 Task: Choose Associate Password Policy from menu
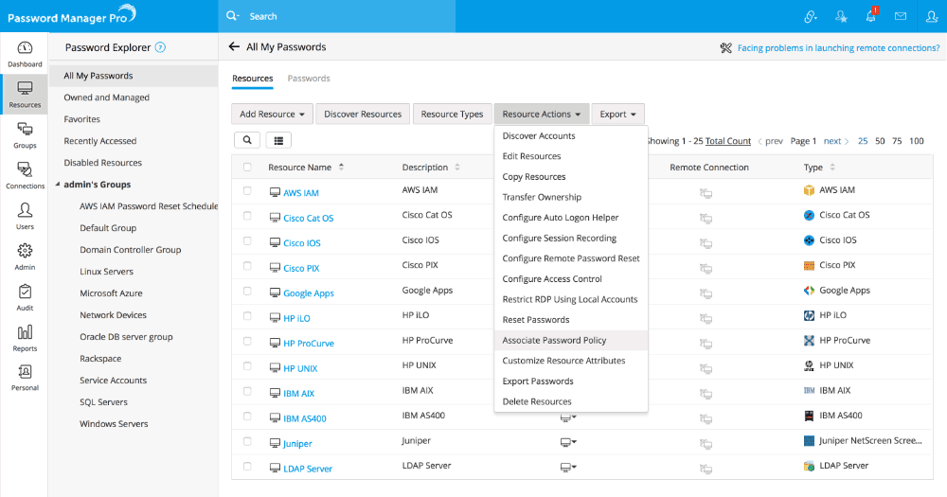click(554, 340)
